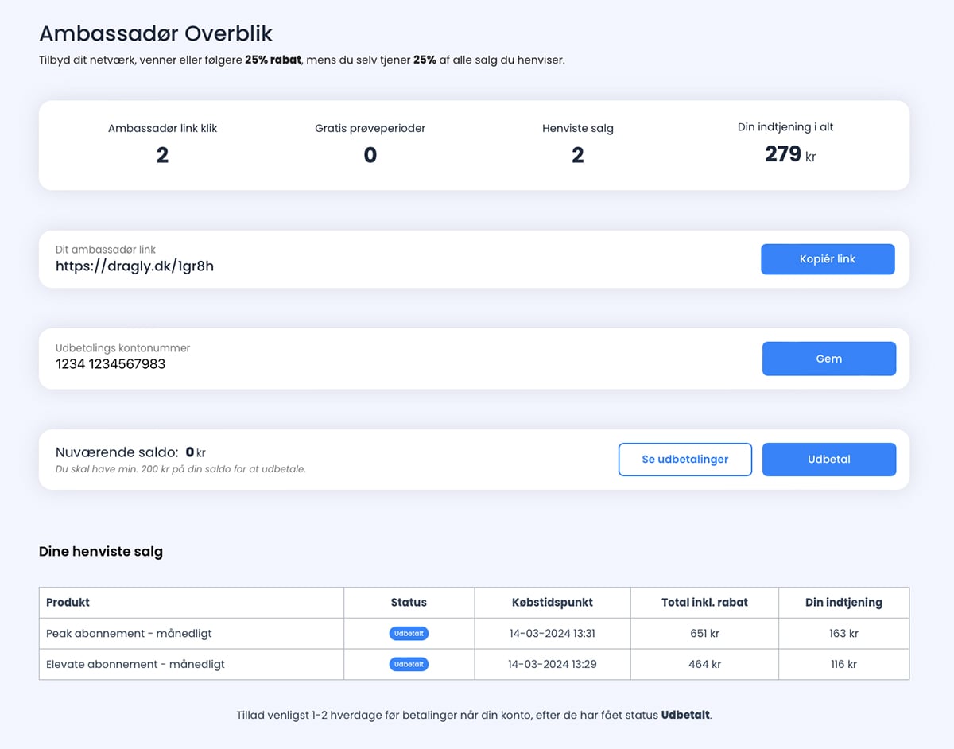Select the Peak abonnement - månedligt row

[x=129, y=634]
